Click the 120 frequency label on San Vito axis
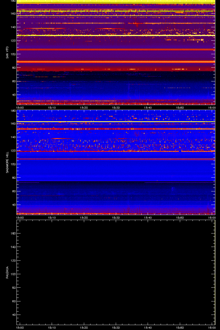This screenshot has height=330, width=220. (x=13, y=41)
